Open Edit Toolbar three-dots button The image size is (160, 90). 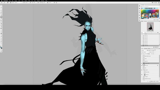tap(1, 45)
